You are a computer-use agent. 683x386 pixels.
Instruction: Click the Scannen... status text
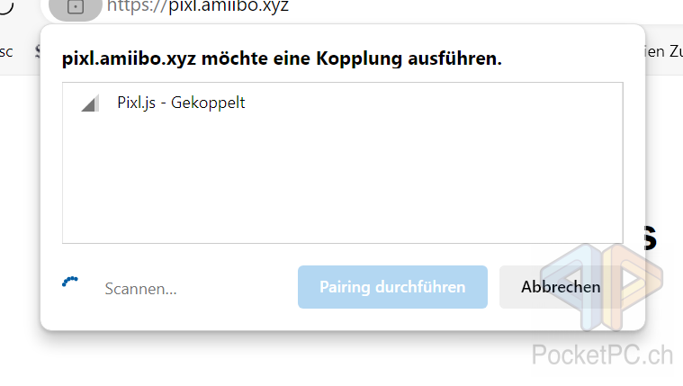pos(140,289)
